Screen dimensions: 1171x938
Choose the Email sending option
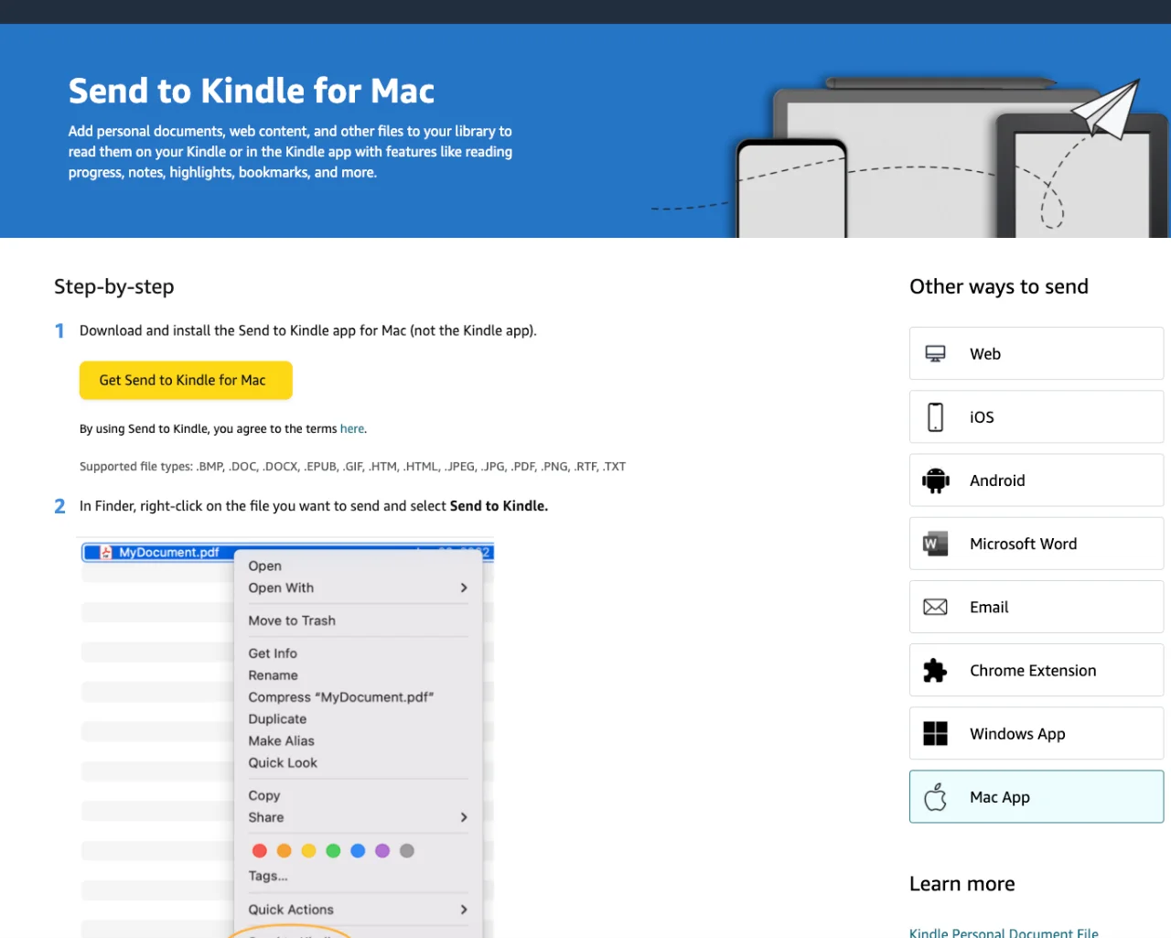click(x=1037, y=607)
